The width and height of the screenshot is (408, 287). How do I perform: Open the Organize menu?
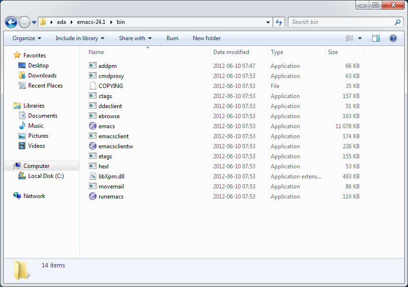click(x=27, y=38)
